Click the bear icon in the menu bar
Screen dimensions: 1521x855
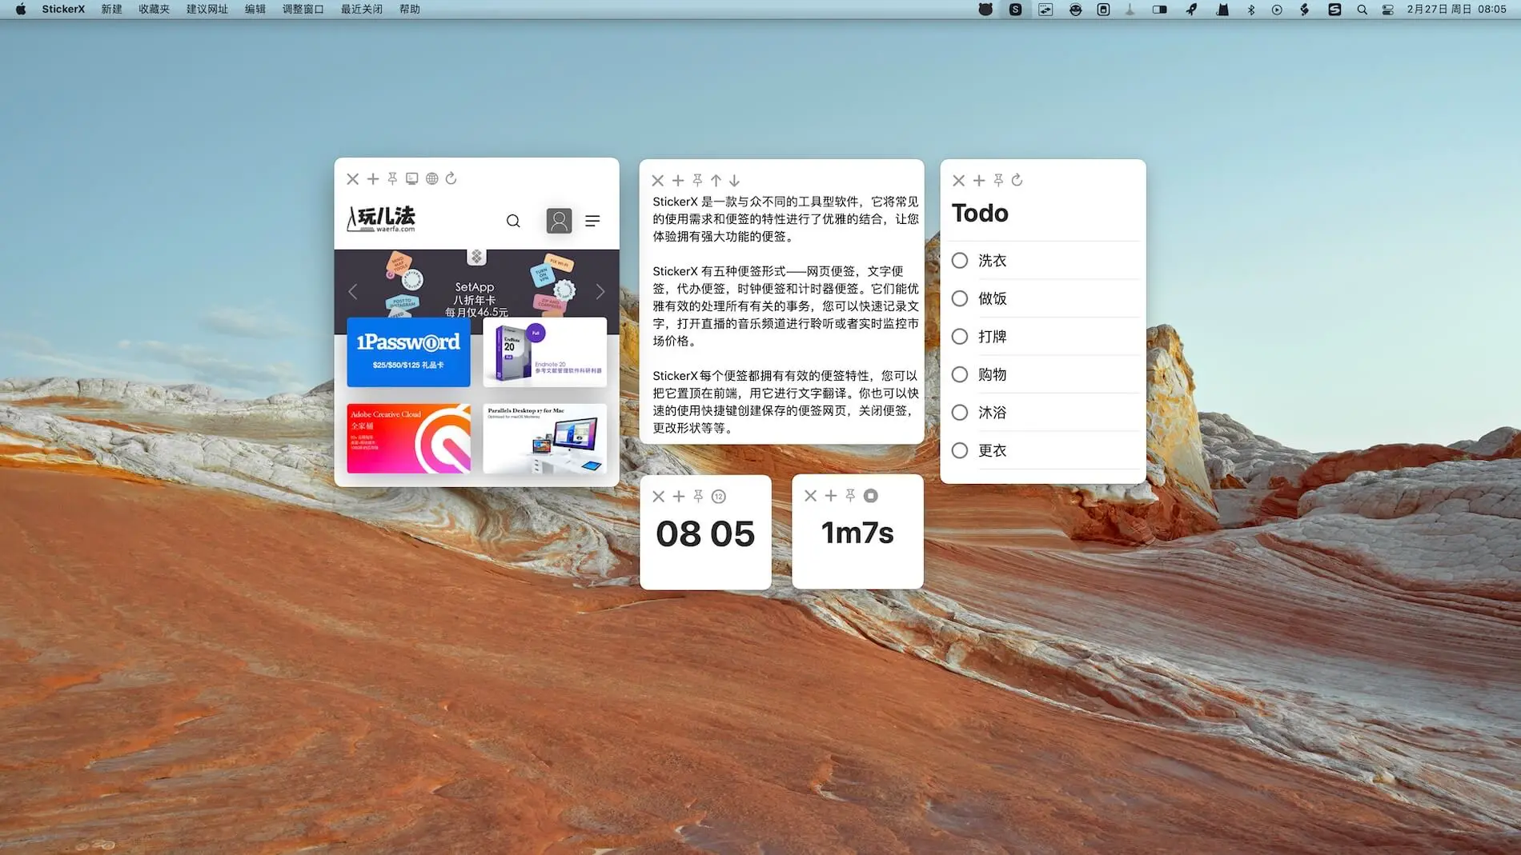[985, 10]
